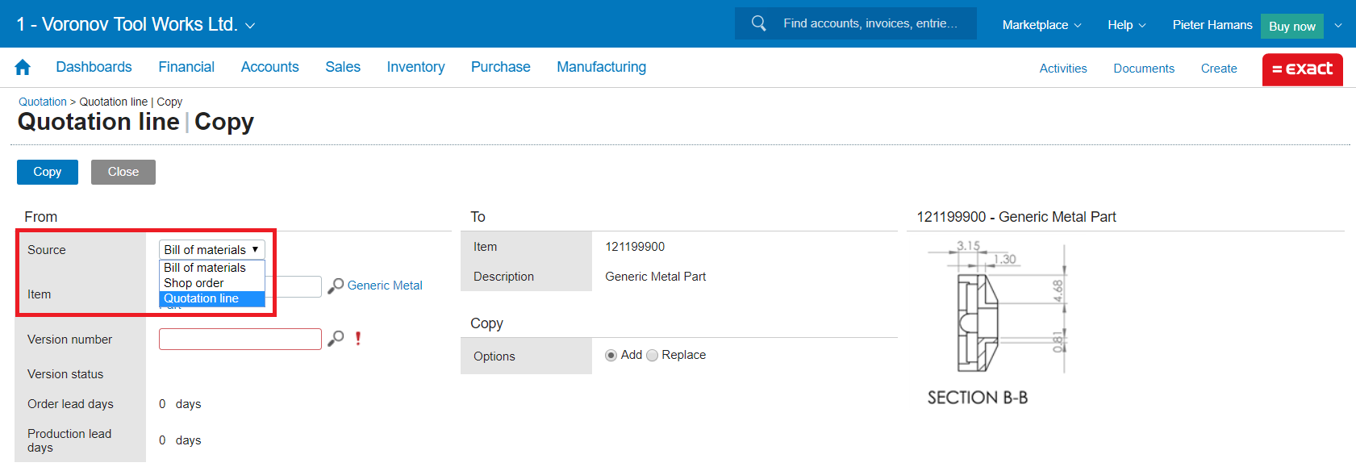Click the Version number lookup magnifier icon
This screenshot has height=471, width=1356.
[x=336, y=339]
